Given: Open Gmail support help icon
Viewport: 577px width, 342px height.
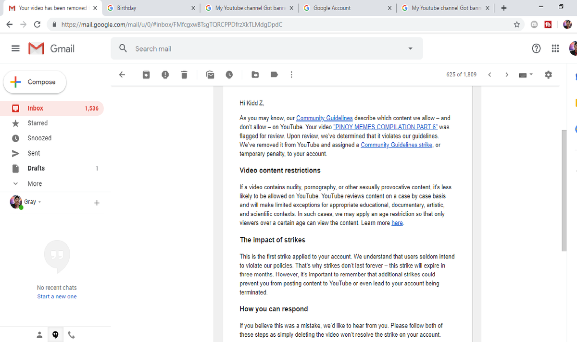Looking at the screenshot, I should [x=536, y=49].
